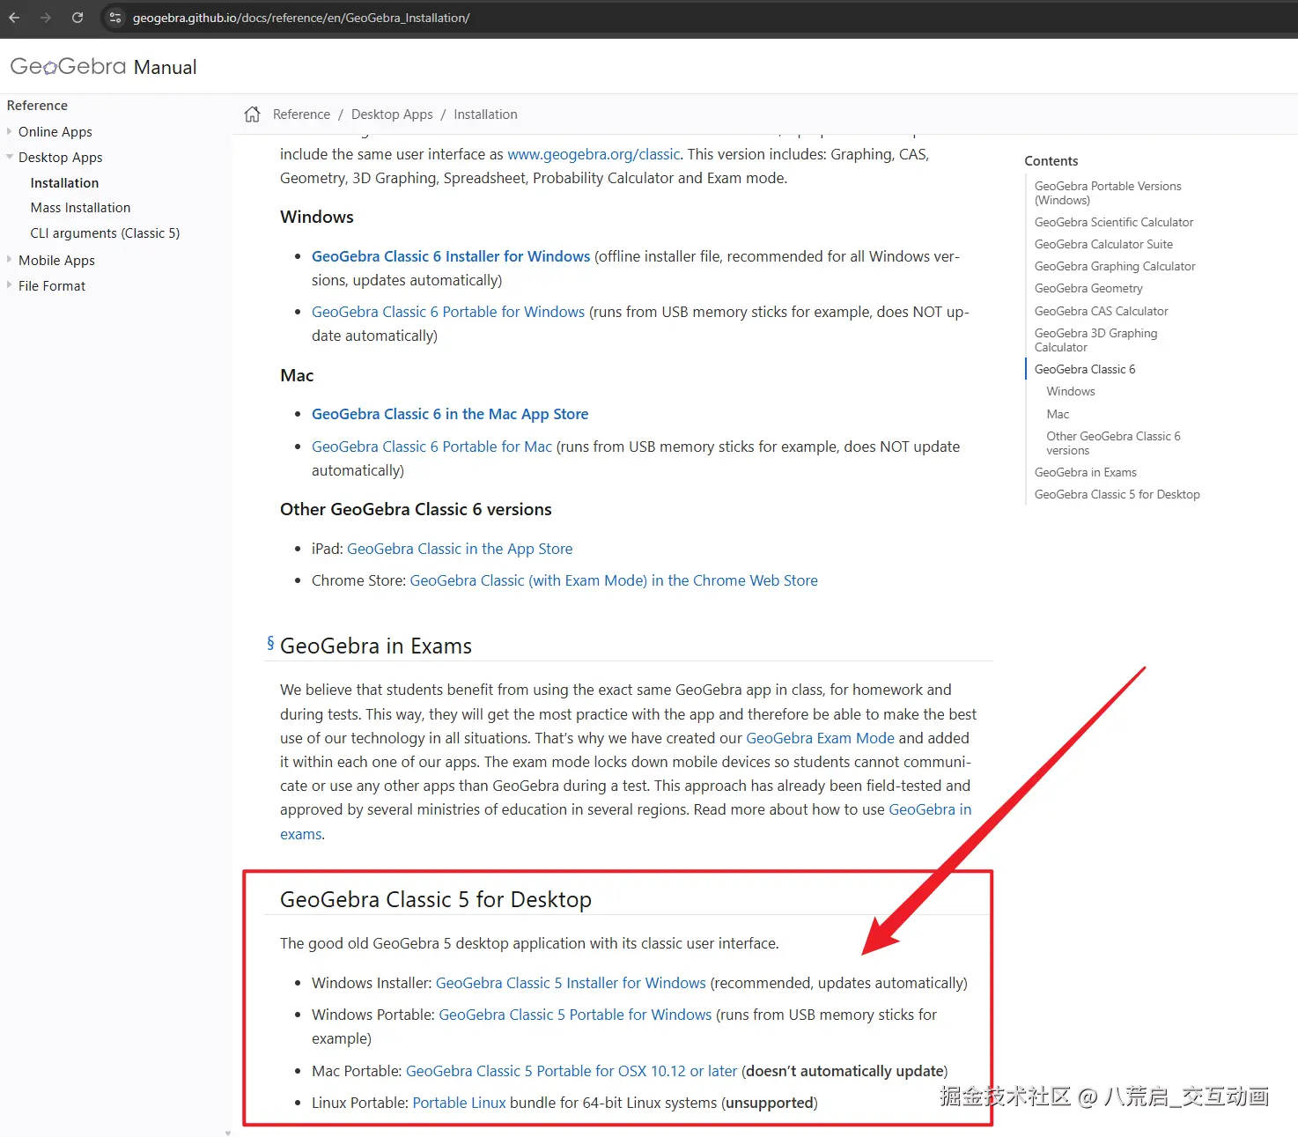Download GeoGebra Classic 6 Installer for Windows
Viewport: 1298px width, 1137px height.
pyautogui.click(x=451, y=256)
